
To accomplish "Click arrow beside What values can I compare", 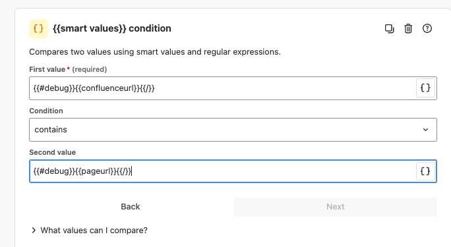I will point(34,231).
